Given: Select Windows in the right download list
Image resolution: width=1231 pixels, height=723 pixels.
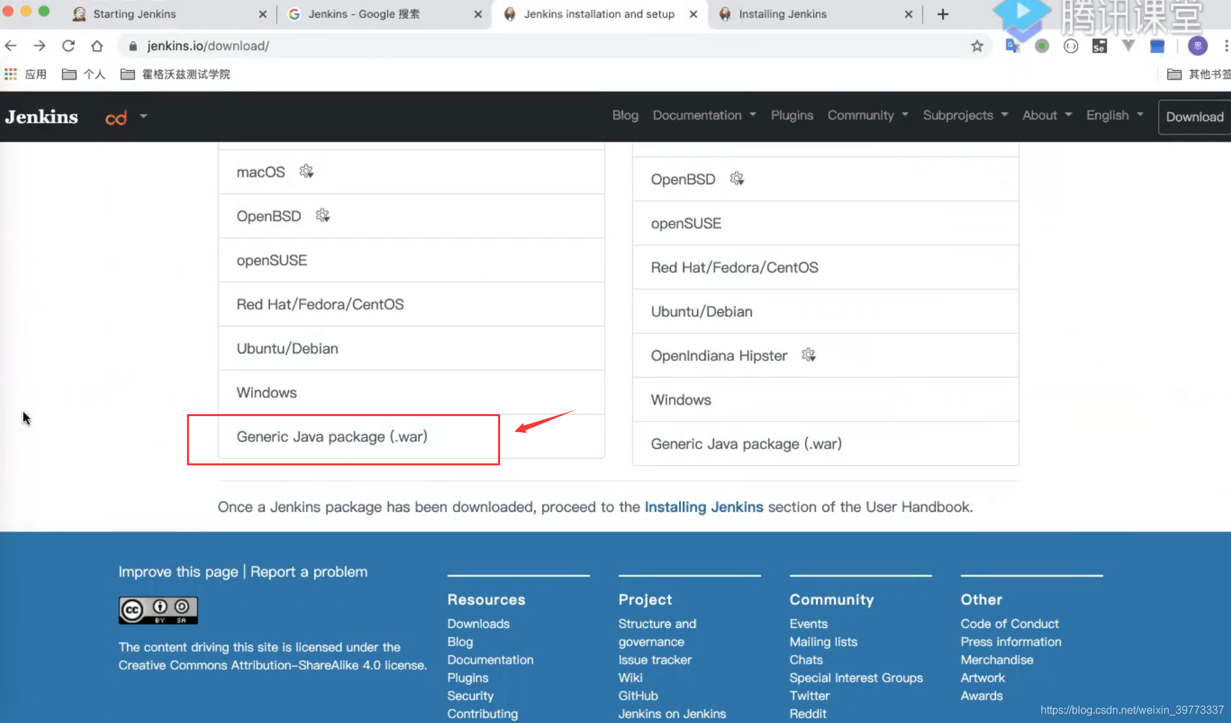Looking at the screenshot, I should [x=825, y=400].
